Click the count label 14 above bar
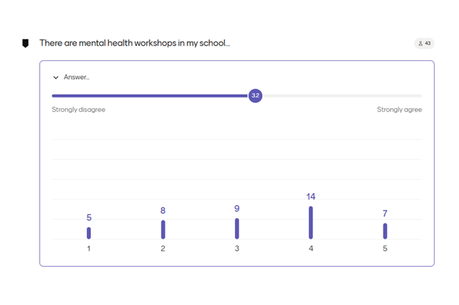Viewport: 459px width, 305px height. (x=310, y=197)
